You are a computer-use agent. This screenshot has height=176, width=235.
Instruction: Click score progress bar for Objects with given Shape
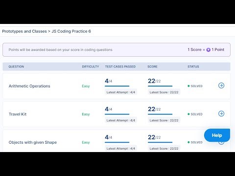pos(160,142)
